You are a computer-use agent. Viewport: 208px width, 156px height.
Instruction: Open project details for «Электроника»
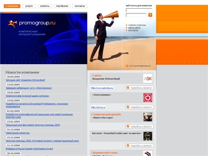(x=139, y=107)
